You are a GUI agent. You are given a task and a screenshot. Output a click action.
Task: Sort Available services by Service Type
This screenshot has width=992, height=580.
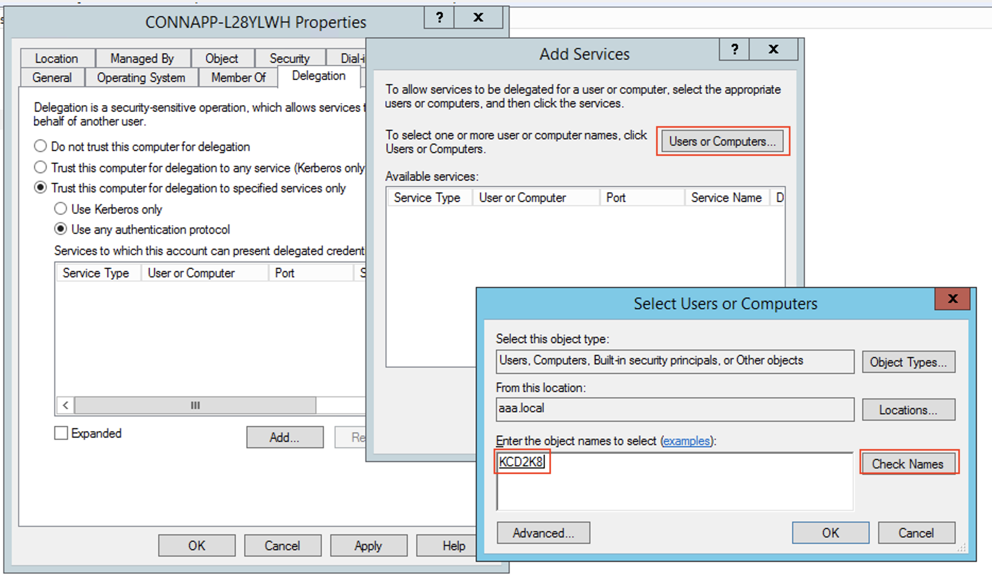coord(430,198)
